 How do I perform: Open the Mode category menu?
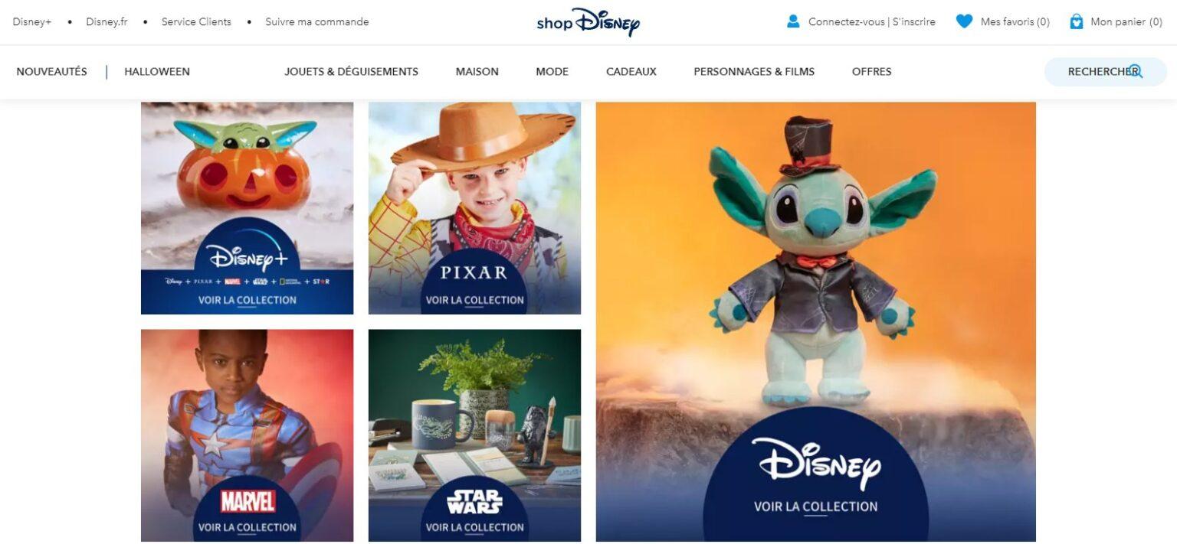pyautogui.click(x=552, y=71)
